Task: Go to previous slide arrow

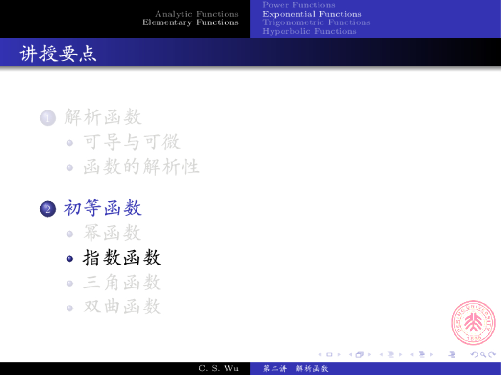Action: tap(320, 354)
